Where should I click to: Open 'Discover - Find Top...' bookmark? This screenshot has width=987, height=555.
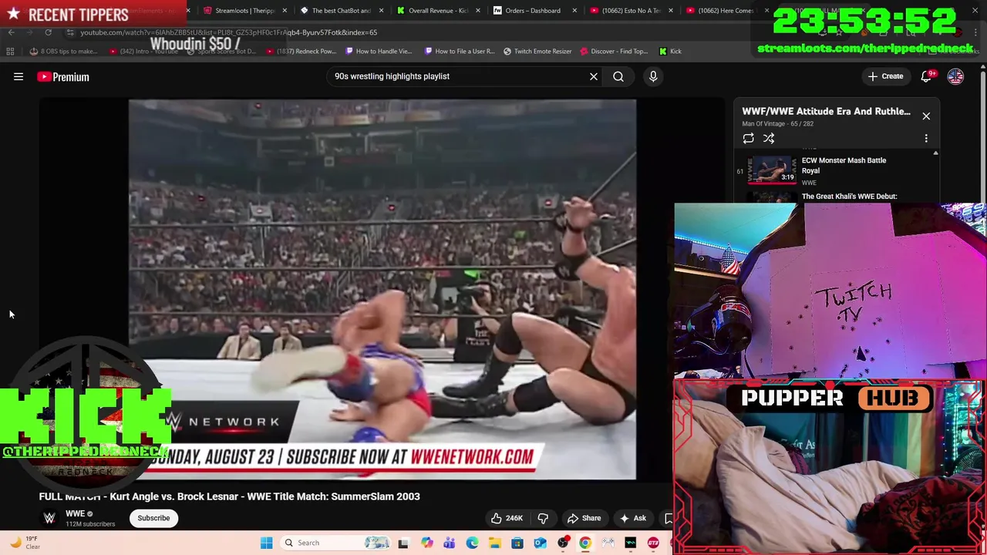coord(613,52)
